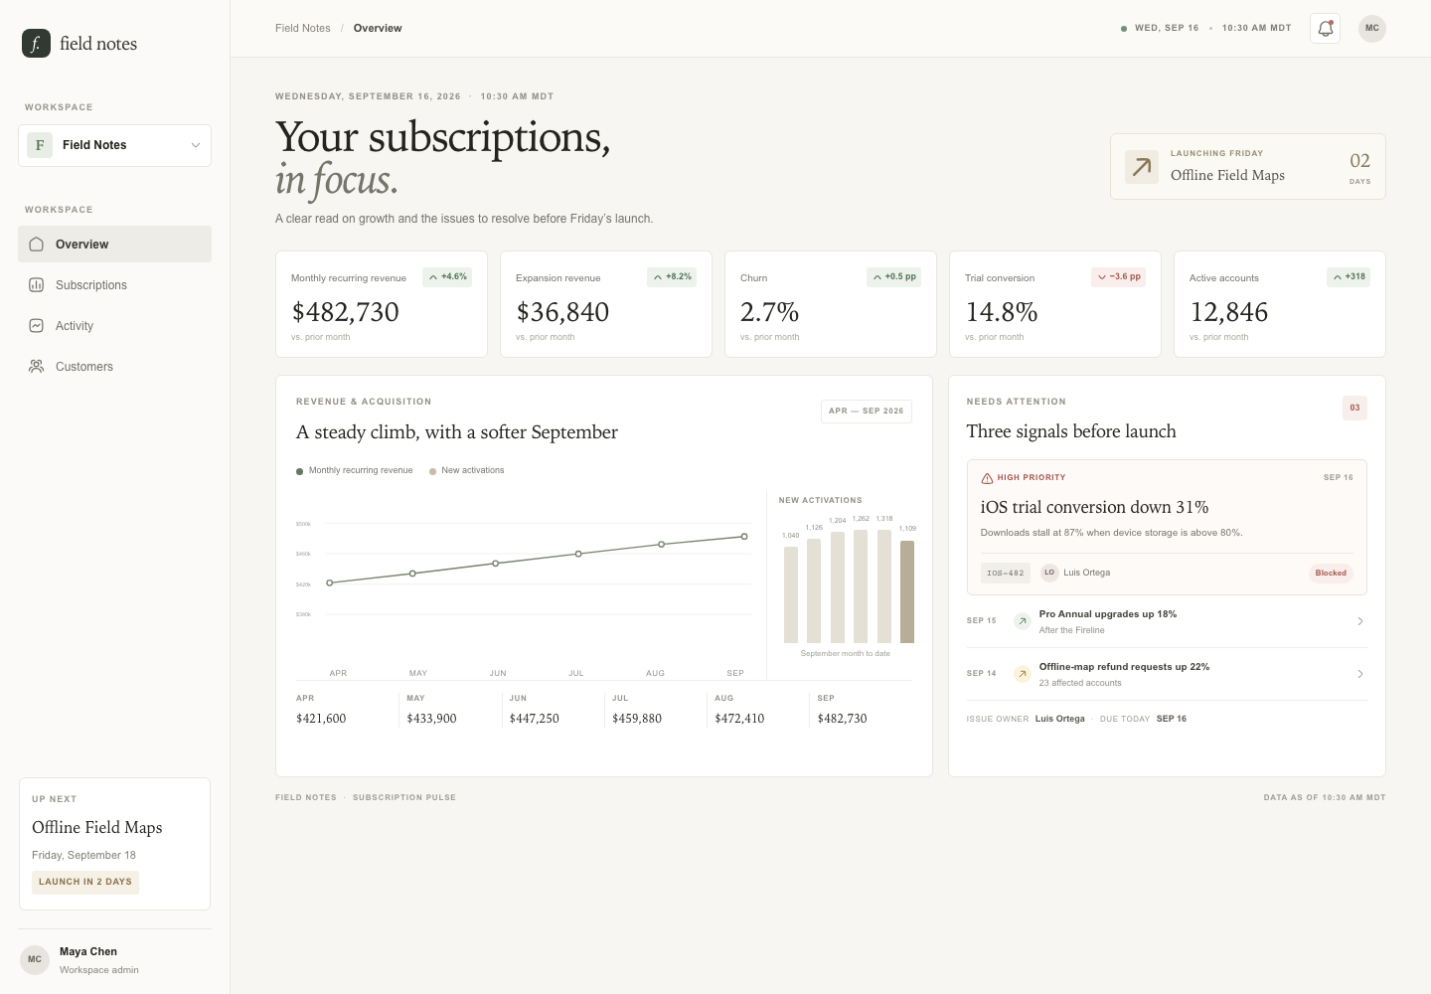
Task: Go to Overview in the sidebar
Action: coord(114,245)
